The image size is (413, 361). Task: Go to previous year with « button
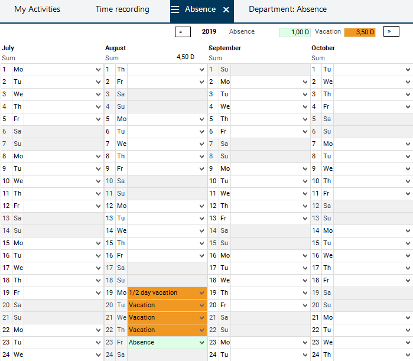183,32
